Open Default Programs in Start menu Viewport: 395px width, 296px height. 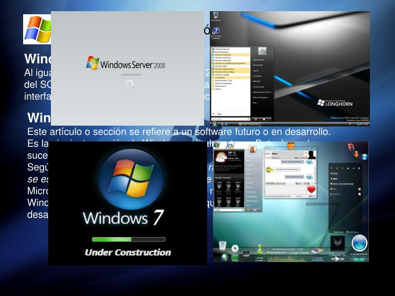231,49
